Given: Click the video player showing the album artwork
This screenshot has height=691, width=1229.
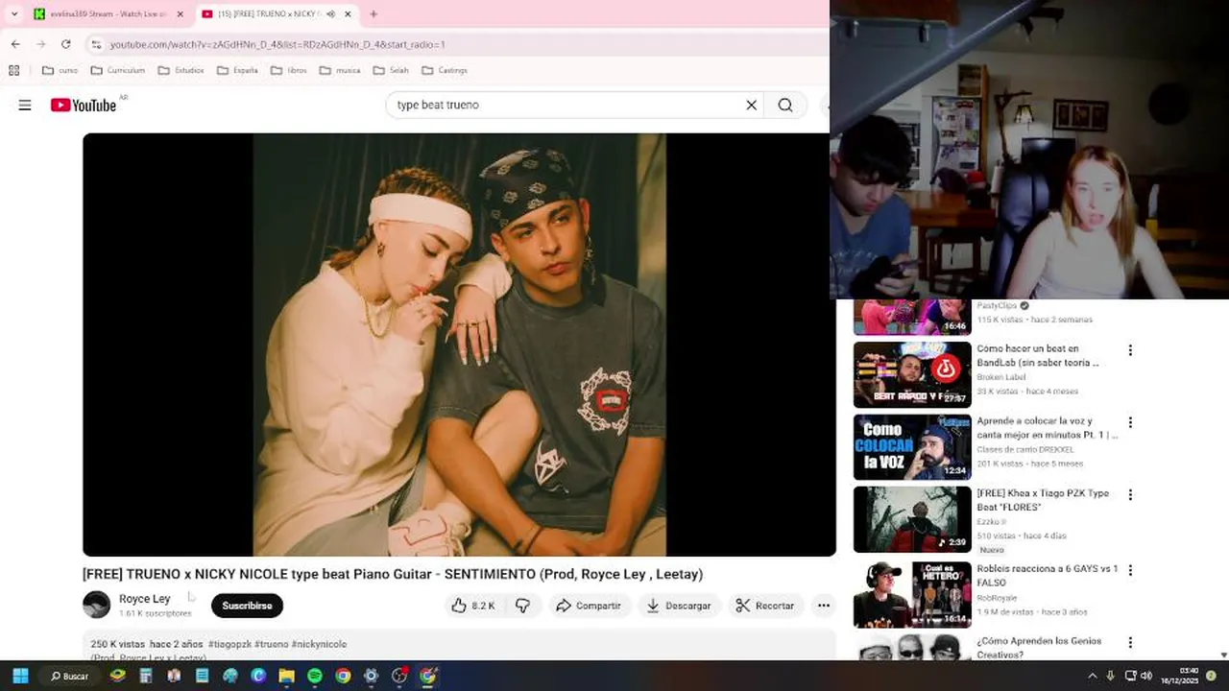Looking at the screenshot, I should pyautogui.click(x=459, y=345).
